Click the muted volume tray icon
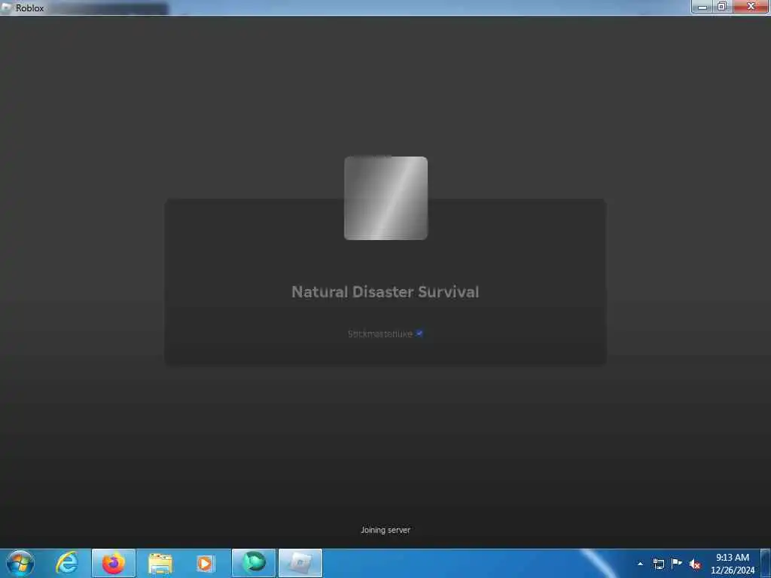771x578 pixels. (695, 564)
